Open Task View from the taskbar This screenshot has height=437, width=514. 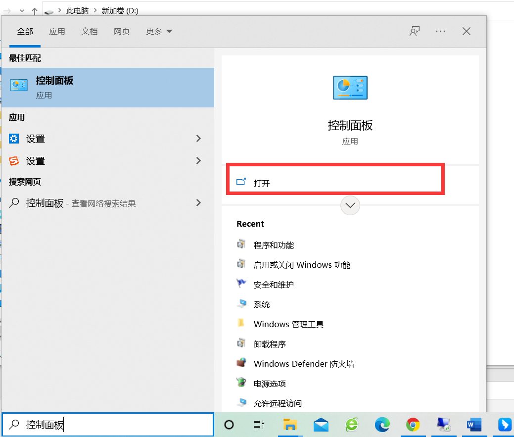point(259,425)
